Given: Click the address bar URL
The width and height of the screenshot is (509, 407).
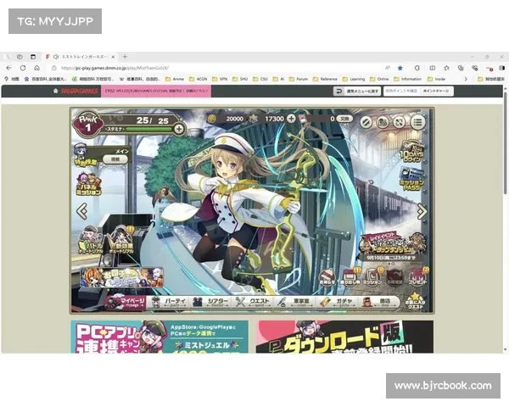Looking at the screenshot, I should [115, 68].
